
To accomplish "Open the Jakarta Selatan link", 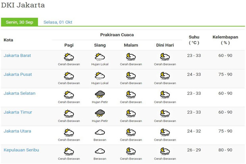I will pos(19,93).
